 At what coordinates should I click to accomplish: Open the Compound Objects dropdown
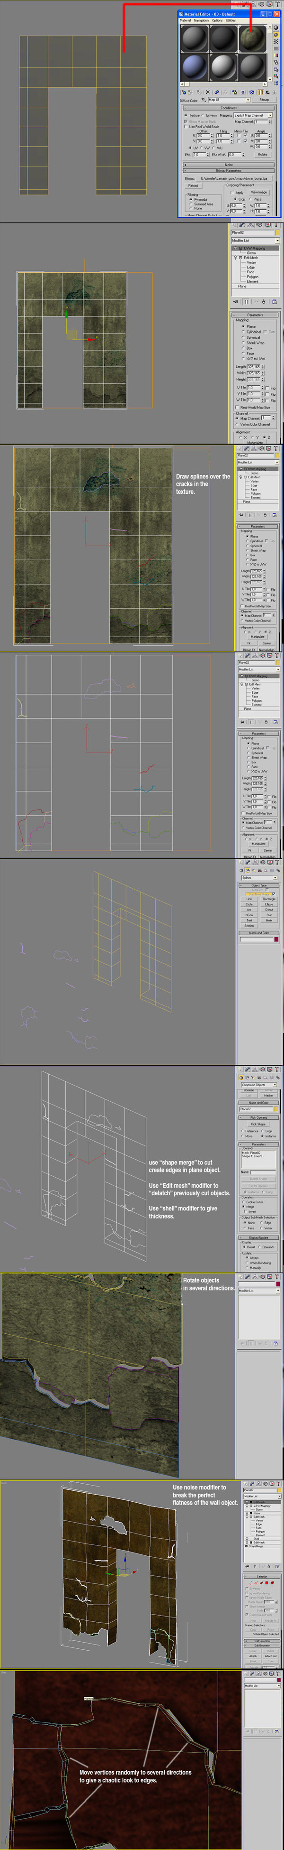pos(259,1085)
